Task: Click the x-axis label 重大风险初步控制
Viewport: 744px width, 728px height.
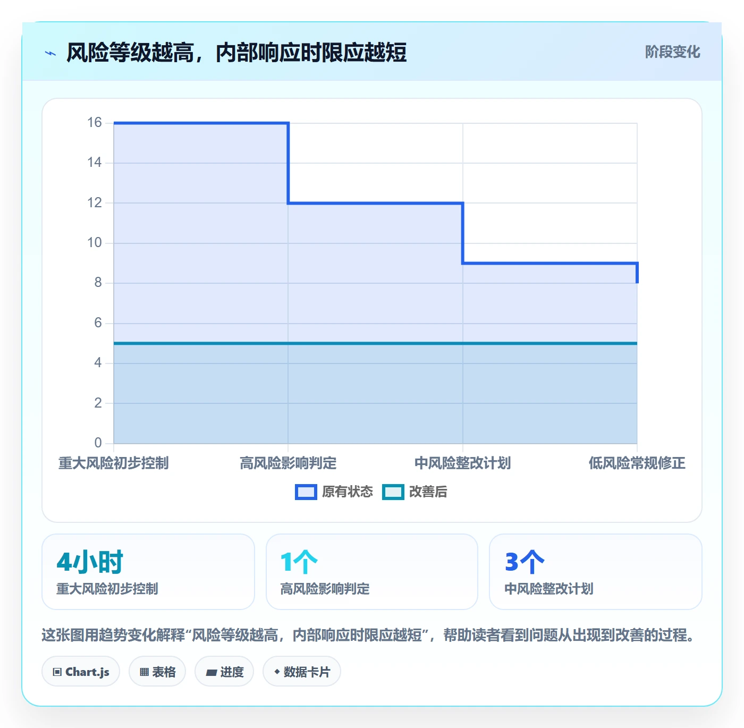Action: click(x=114, y=463)
